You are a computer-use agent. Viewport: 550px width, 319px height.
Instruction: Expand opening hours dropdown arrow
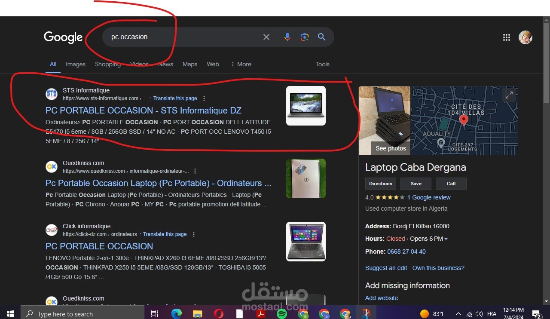446,239
